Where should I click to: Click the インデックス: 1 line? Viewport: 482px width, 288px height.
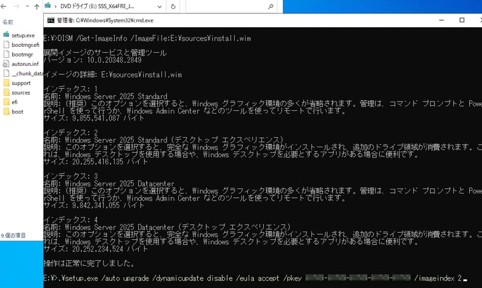coord(70,89)
